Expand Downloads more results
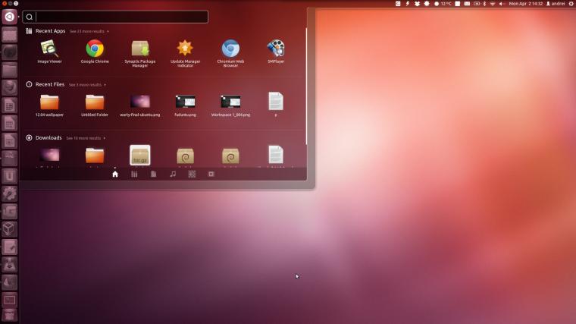This screenshot has width=576, height=324. coord(86,138)
